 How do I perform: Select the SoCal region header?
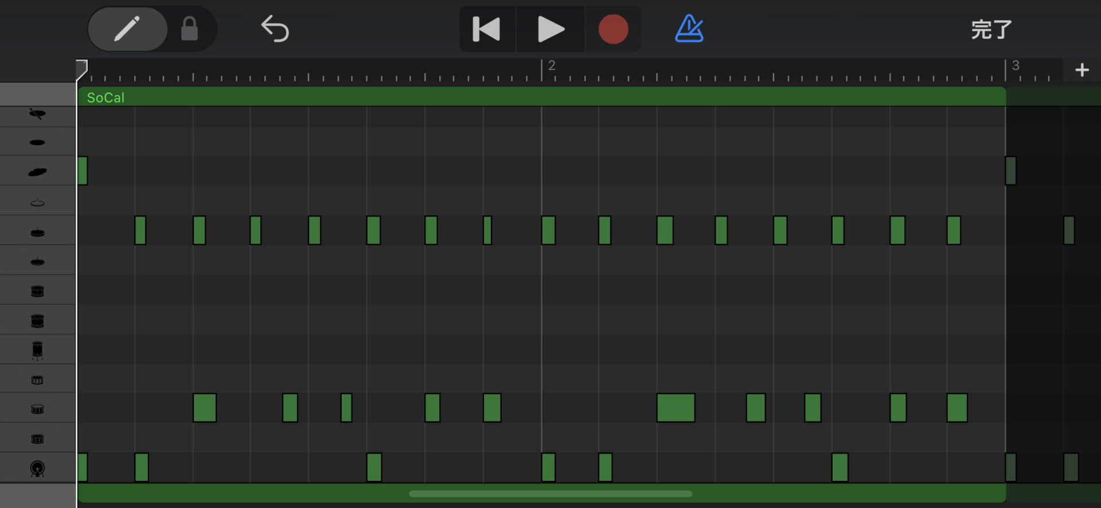tap(541, 97)
